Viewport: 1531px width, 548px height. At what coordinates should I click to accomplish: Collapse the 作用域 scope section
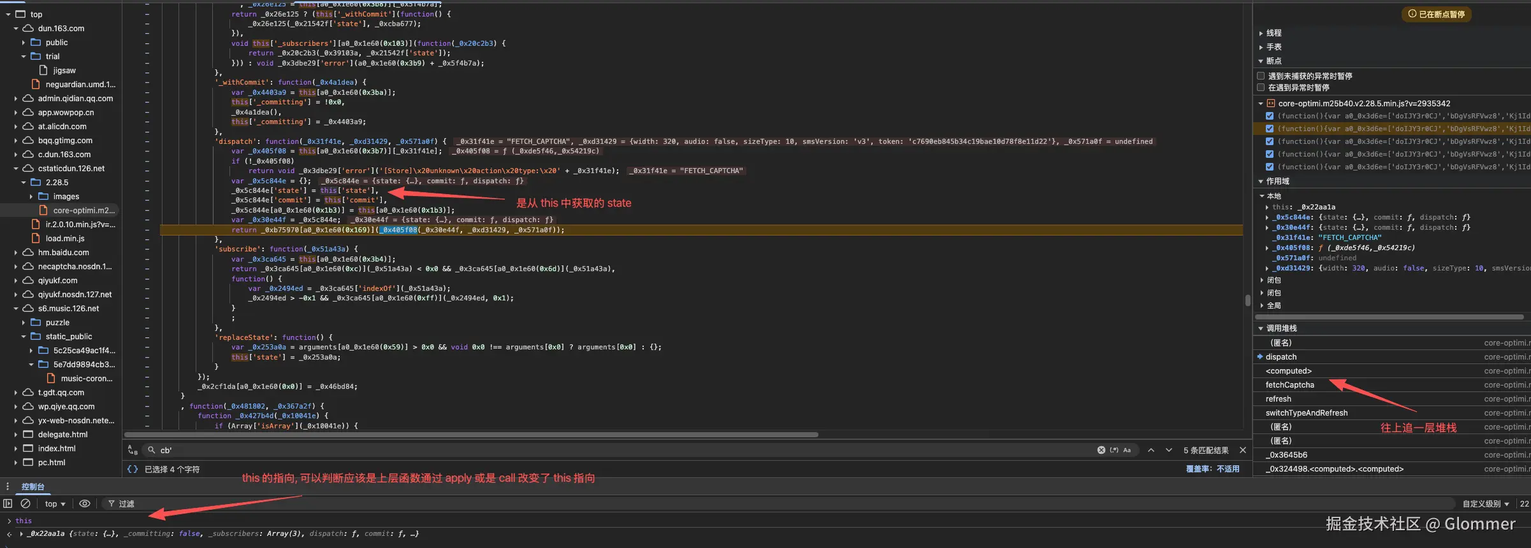[1261, 181]
